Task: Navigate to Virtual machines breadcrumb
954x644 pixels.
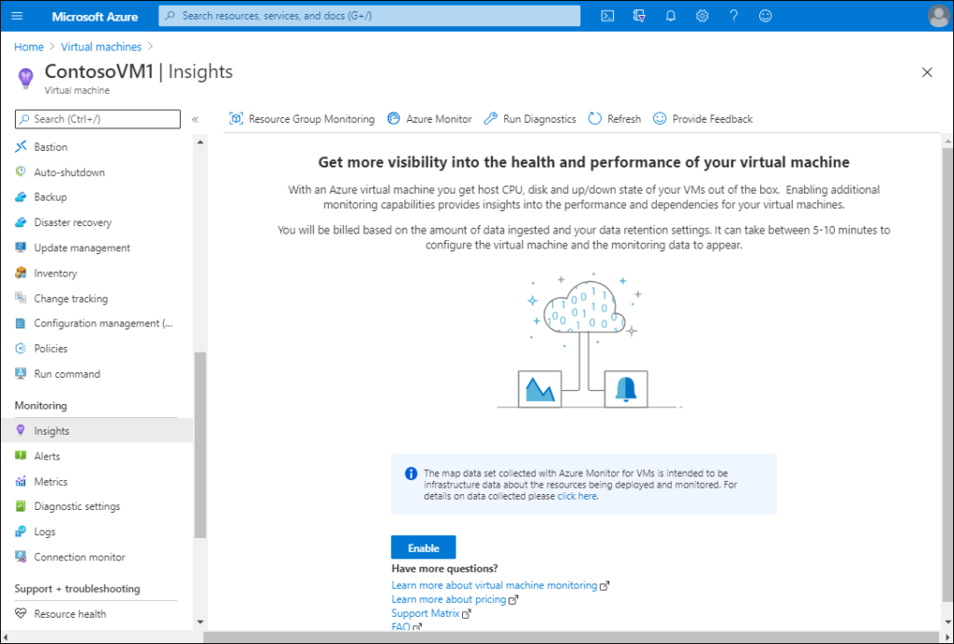Action: coord(102,47)
